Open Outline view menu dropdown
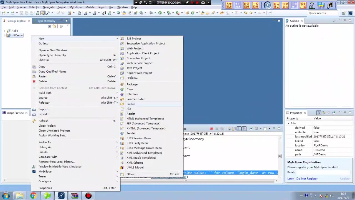 tap(340, 20)
